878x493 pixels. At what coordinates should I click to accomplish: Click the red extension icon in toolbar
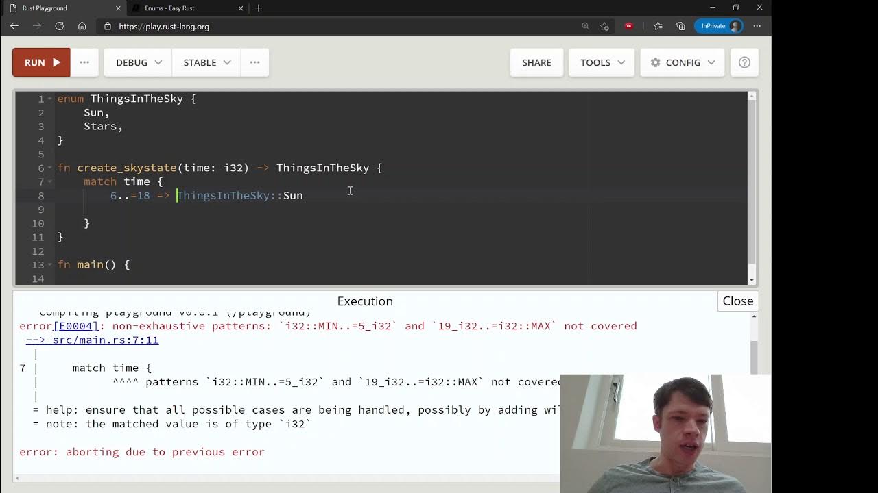(x=628, y=26)
